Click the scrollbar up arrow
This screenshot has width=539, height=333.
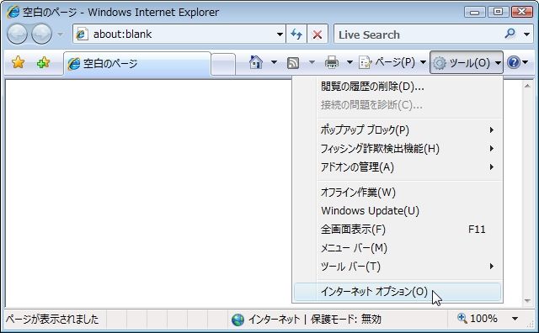tap(527, 86)
